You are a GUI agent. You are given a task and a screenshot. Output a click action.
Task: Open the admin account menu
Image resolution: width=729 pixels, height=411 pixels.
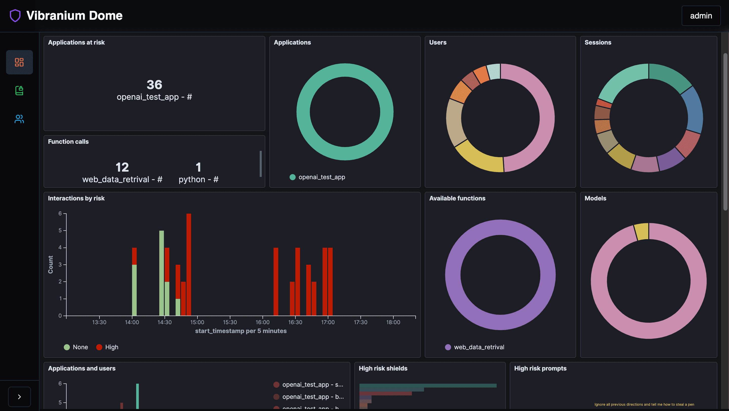[701, 16]
